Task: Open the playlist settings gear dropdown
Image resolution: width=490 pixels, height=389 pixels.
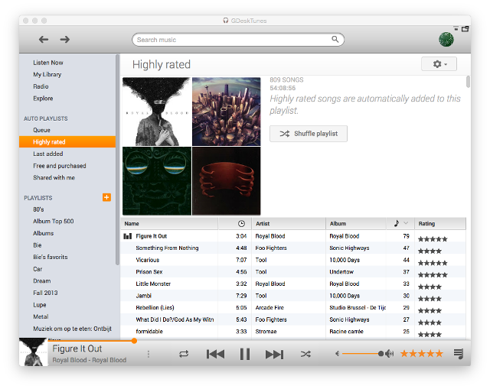Action: coord(439,64)
